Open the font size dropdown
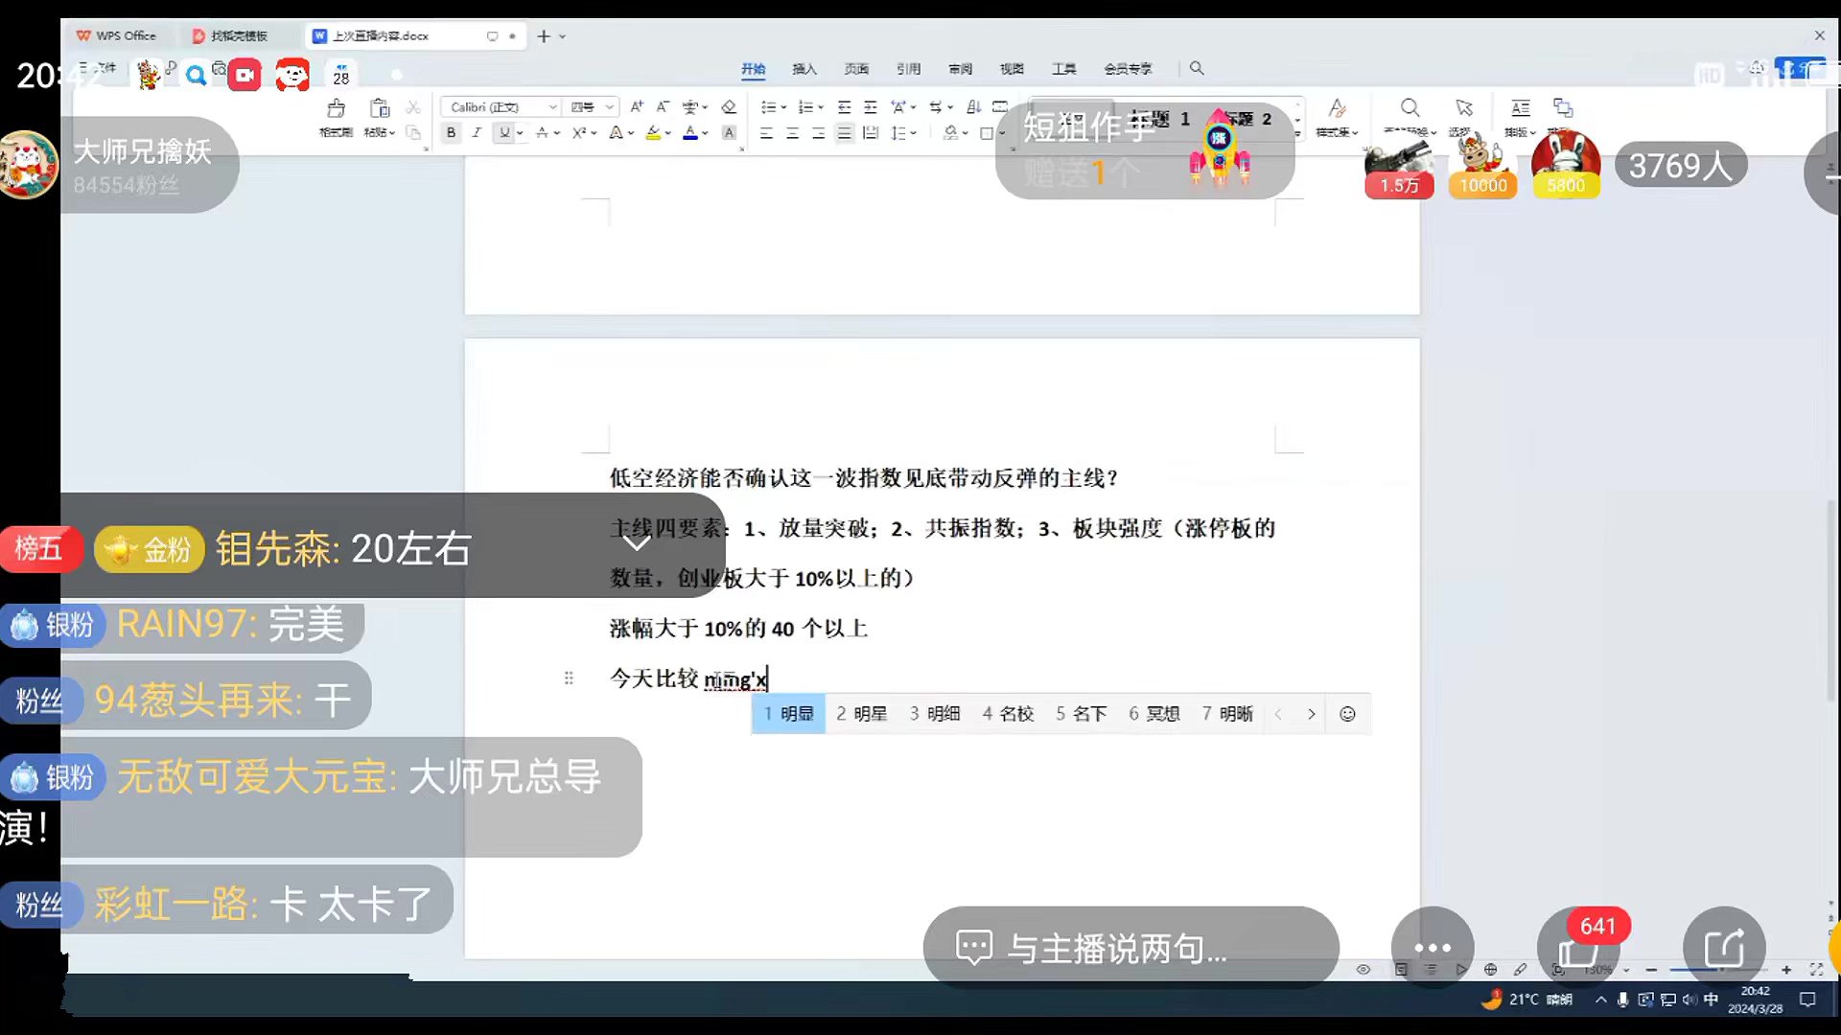The width and height of the screenshot is (1841, 1035). [x=609, y=107]
